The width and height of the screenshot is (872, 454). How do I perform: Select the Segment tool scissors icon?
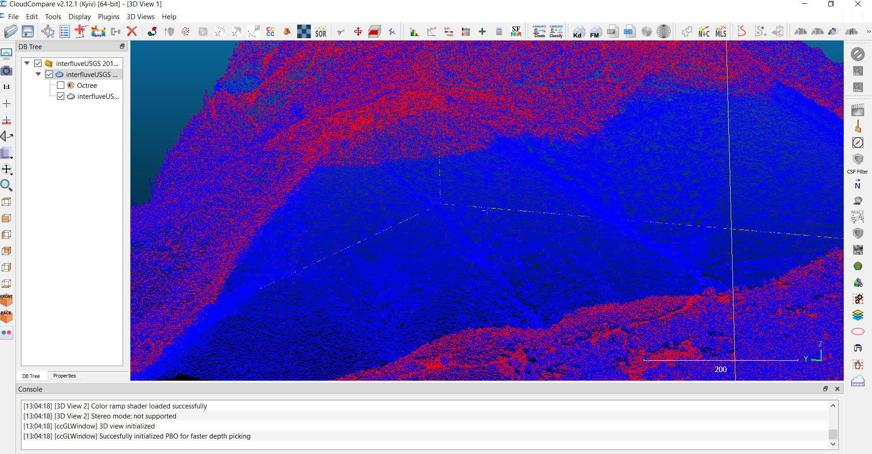point(341,31)
